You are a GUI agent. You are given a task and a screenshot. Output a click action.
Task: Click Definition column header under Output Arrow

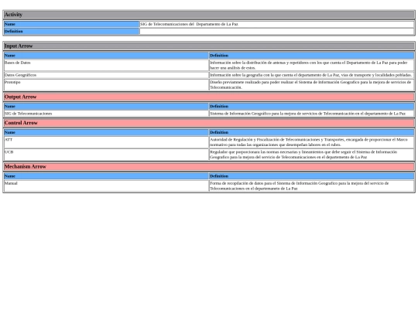click(x=311, y=107)
